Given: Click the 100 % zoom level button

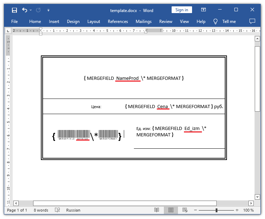Looking at the screenshot, I should click(248, 210).
